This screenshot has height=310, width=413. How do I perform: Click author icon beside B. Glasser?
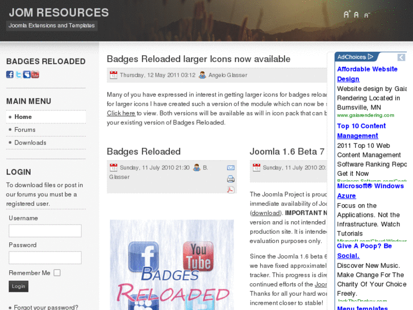pyautogui.click(x=197, y=168)
